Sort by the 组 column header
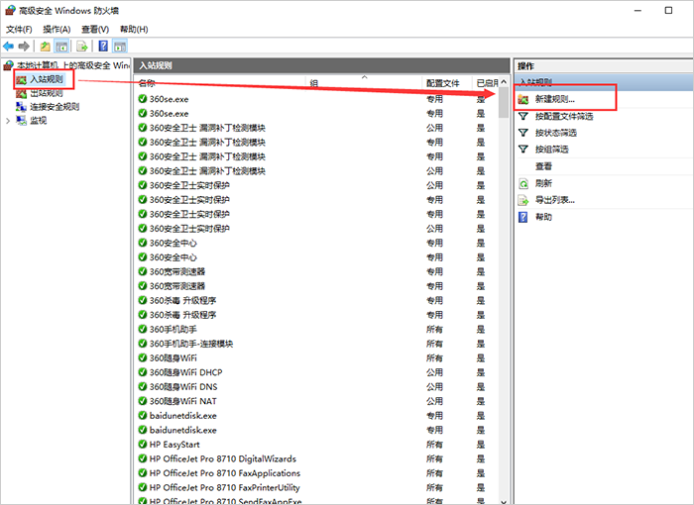 coord(364,83)
